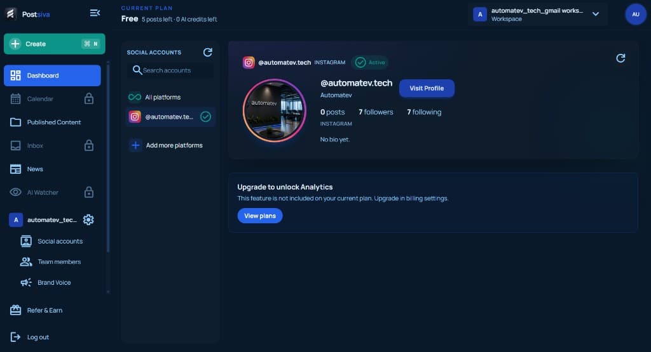The height and width of the screenshot is (352, 651).
Task: Select the automatev_tec workspace in sidebar
Action: point(44,220)
